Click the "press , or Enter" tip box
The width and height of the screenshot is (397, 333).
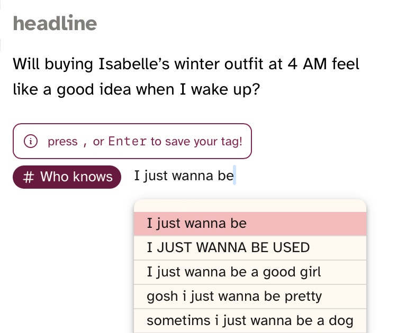[132, 141]
